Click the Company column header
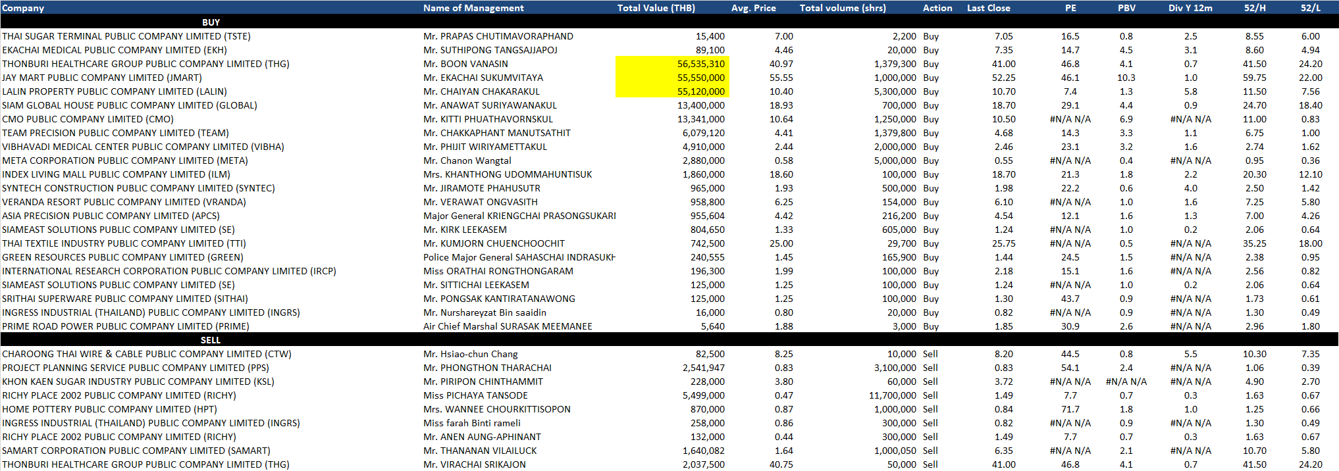 tap(23, 8)
